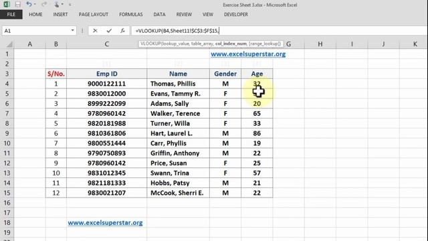Screen dimensions: 428x241
Task: Click the Excel application icon
Action: point(6,4)
